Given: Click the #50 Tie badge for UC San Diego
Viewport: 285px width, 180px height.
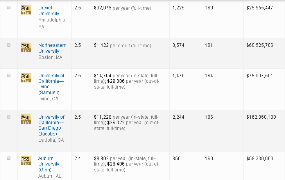Looking at the screenshot, I should pos(25,119).
